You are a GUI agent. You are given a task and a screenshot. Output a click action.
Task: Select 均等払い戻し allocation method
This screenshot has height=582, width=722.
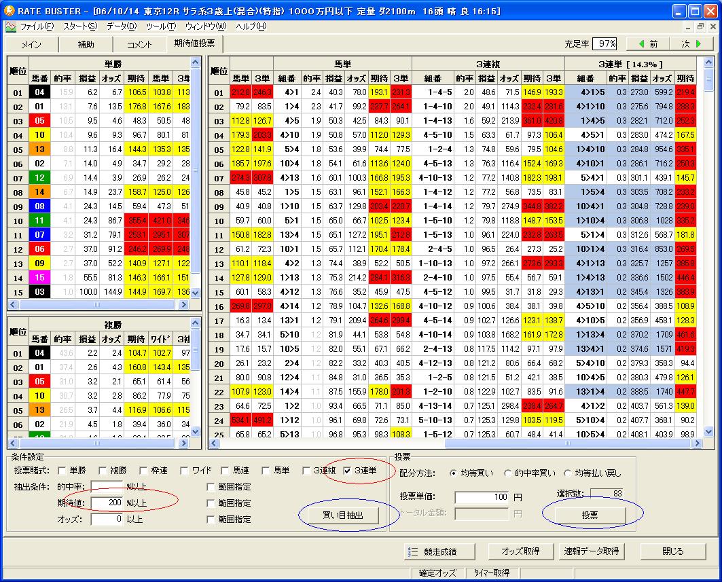click(567, 473)
